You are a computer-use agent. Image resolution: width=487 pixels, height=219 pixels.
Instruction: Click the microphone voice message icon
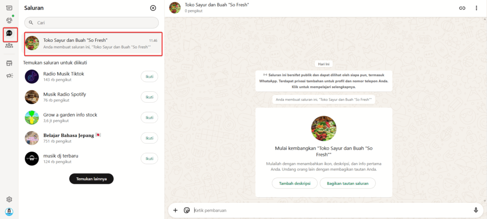(x=476, y=210)
